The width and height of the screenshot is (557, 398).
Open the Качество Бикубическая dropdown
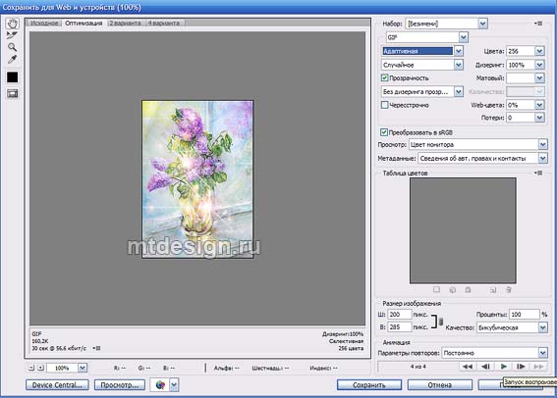coord(543,327)
